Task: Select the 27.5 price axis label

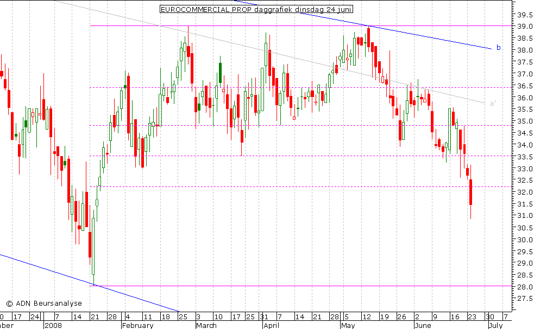Action: (x=525, y=299)
